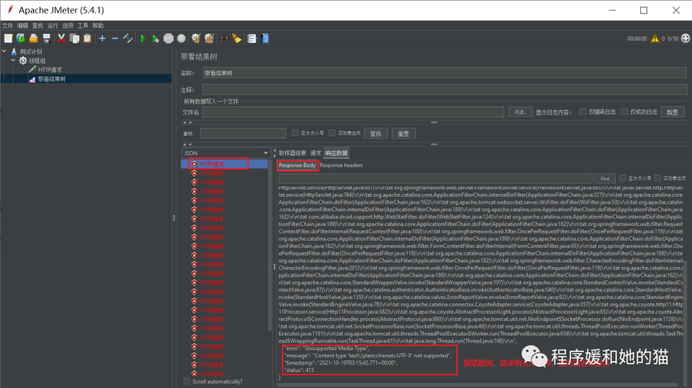This screenshot has width=692, height=388.
Task: Paste element using the clipboard icon
Action: pyautogui.click(x=87, y=38)
